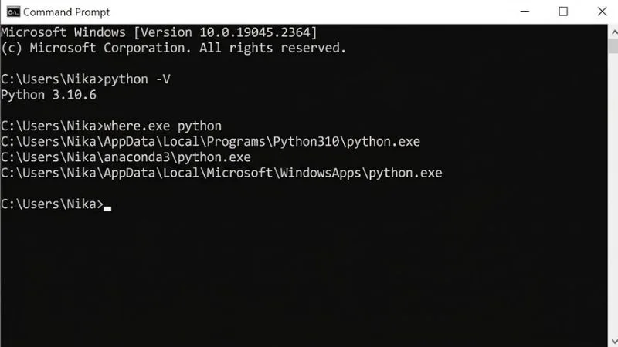
Task: Maximize the Command Prompt window
Action: coord(563,12)
